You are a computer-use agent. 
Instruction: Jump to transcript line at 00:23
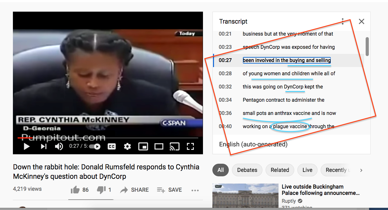[289, 47]
